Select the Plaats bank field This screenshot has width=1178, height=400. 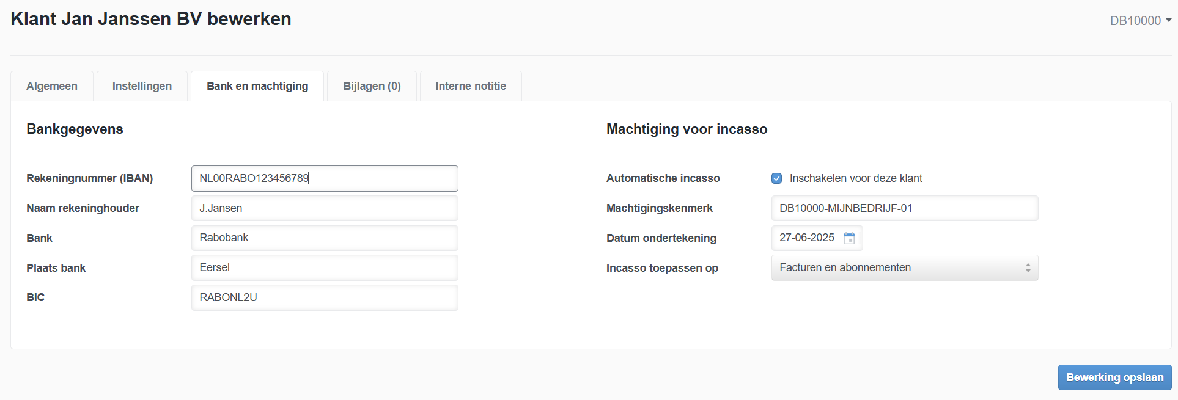[325, 268]
